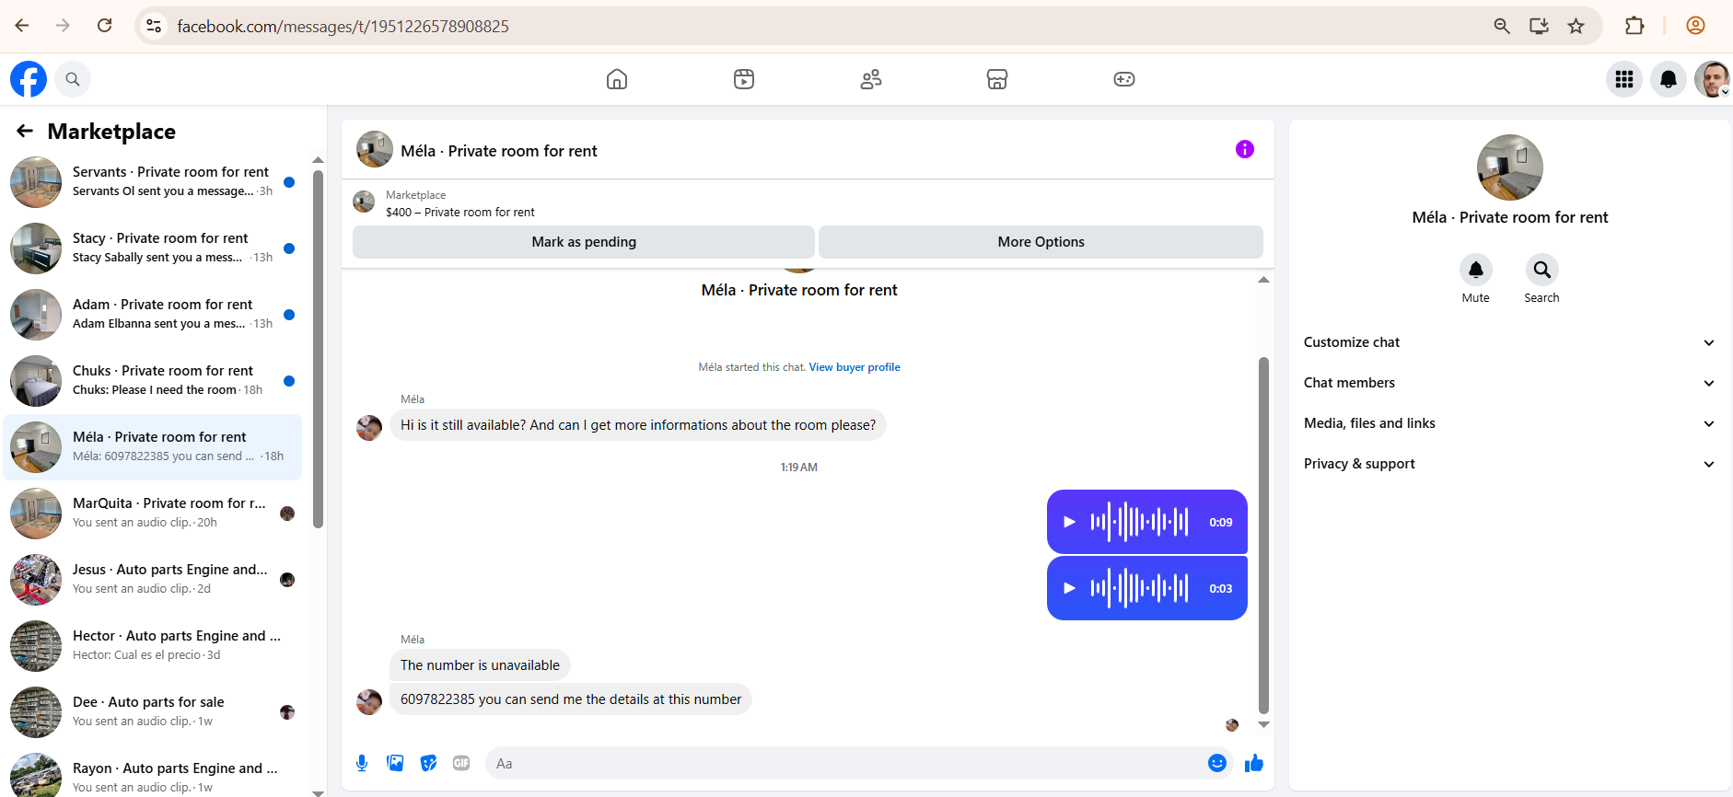
Task: Open MarQuita Private room chat
Action: [153, 514]
